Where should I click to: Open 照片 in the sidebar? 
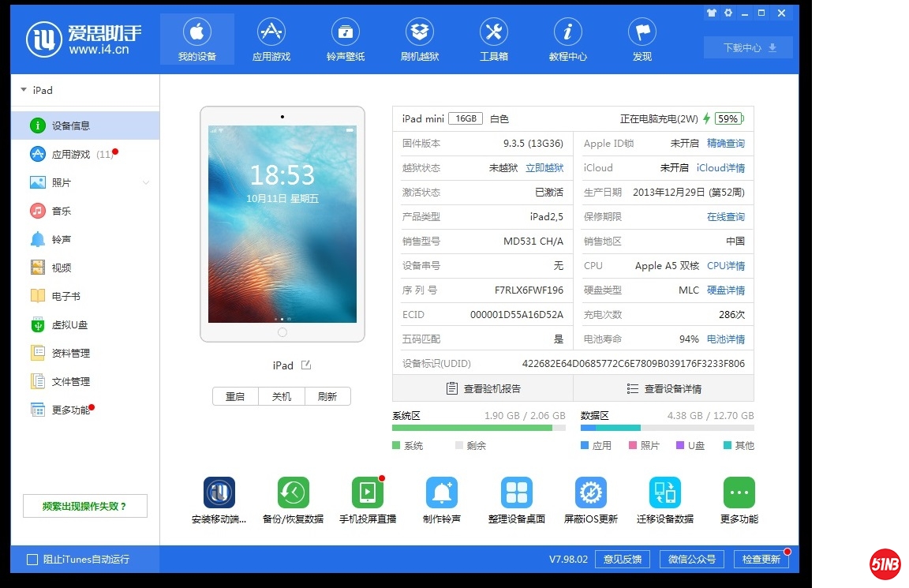coord(85,182)
